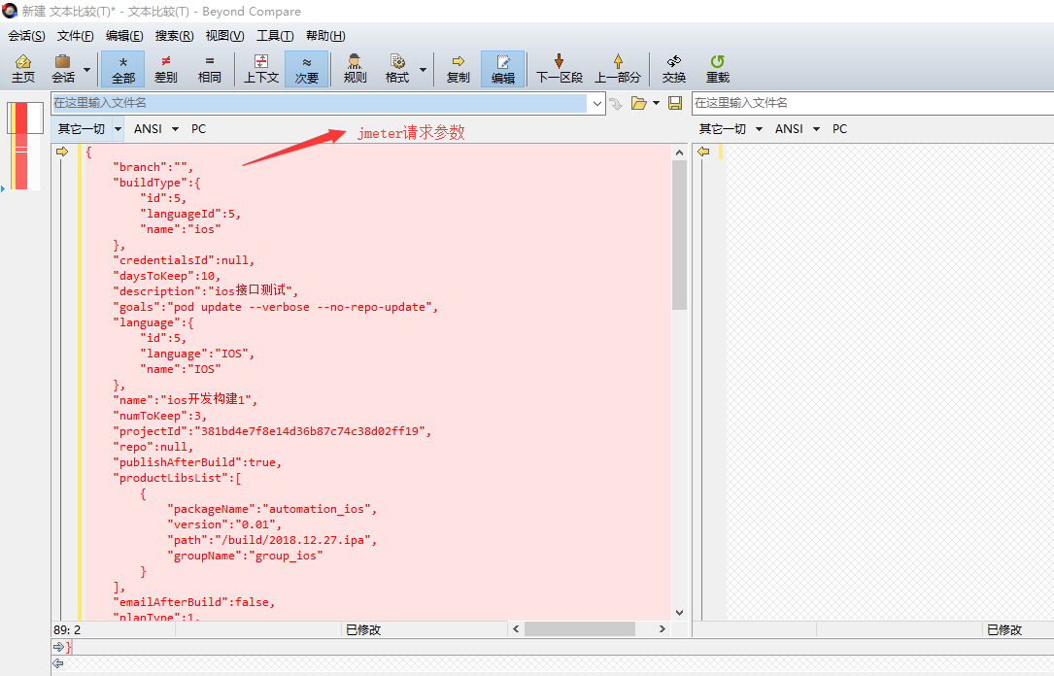Screen dimensions: 1054x676
Task: Click the "credentialsId":null line
Action: click(x=185, y=260)
